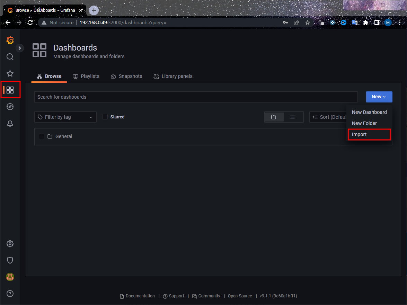The width and height of the screenshot is (407, 305).
Task: Open a new browser tab
Action: click(94, 10)
